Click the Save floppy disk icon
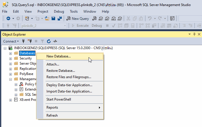 pyautogui.click(x=53, y=19)
